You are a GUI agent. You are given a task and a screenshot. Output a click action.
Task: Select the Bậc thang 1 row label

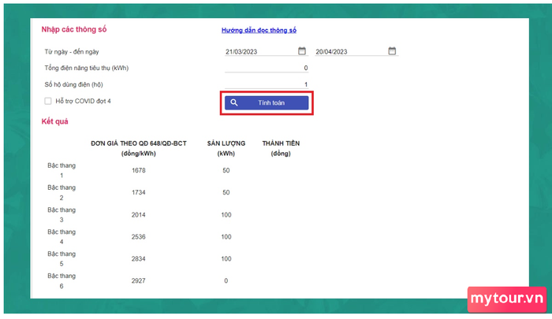[62, 170]
